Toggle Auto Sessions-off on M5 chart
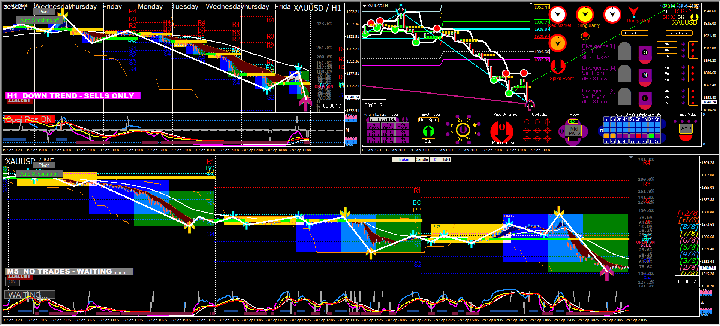This screenshot has height=326, width=720. pos(39,174)
